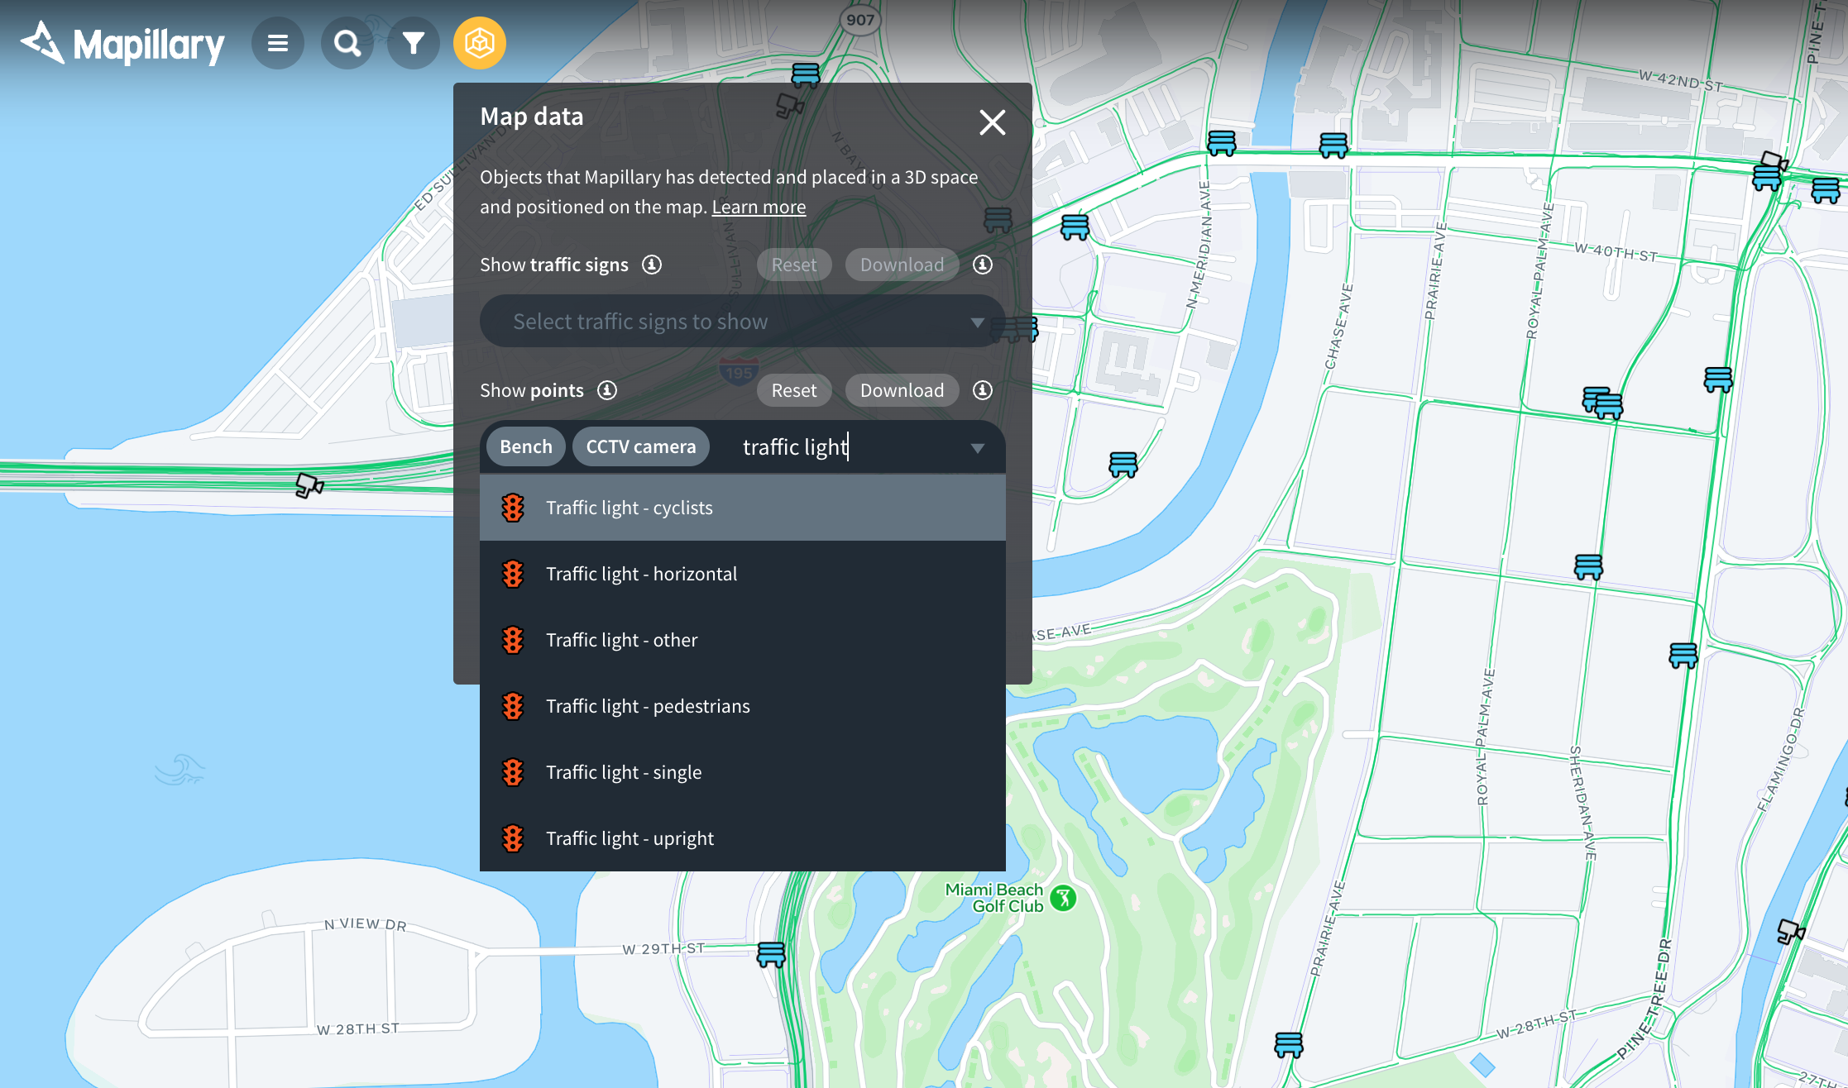The width and height of the screenshot is (1848, 1088).
Task: Remove the Bench chip
Action: (x=525, y=446)
